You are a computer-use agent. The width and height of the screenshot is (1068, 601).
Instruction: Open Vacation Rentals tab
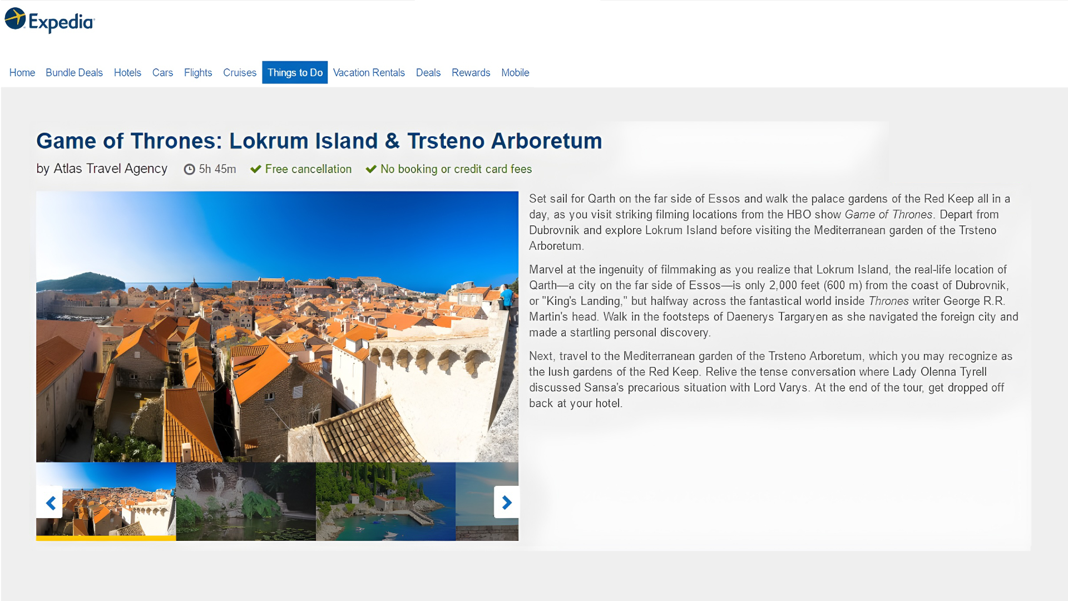[x=369, y=73]
